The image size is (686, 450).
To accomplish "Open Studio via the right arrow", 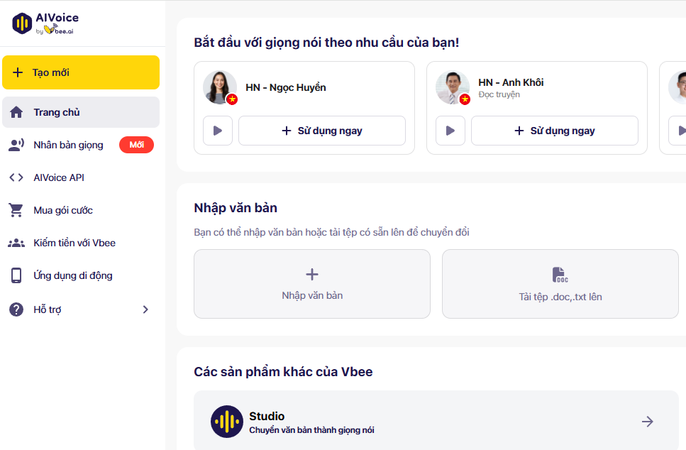I will (x=647, y=421).
